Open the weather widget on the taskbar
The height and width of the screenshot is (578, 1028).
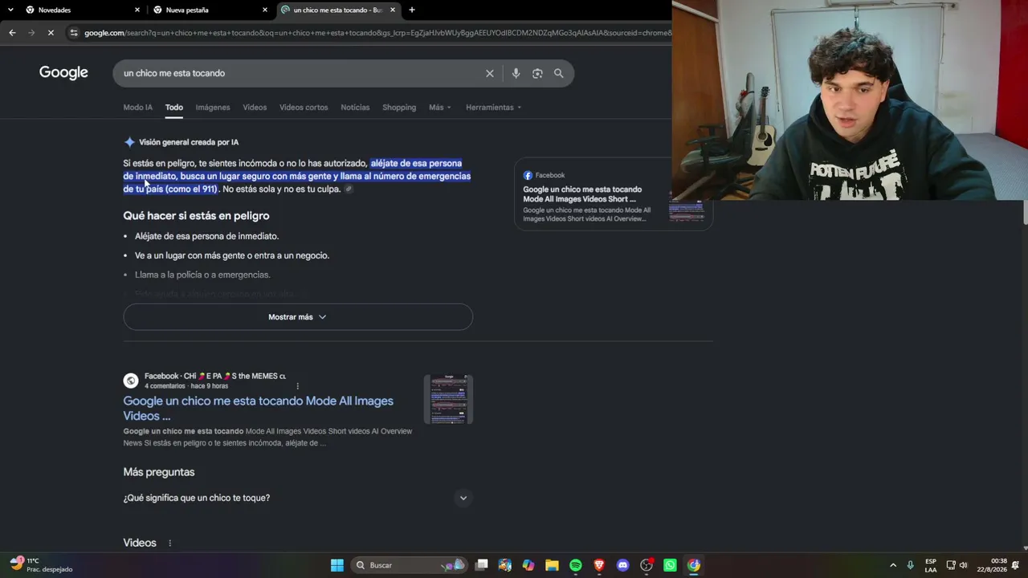coord(40,565)
